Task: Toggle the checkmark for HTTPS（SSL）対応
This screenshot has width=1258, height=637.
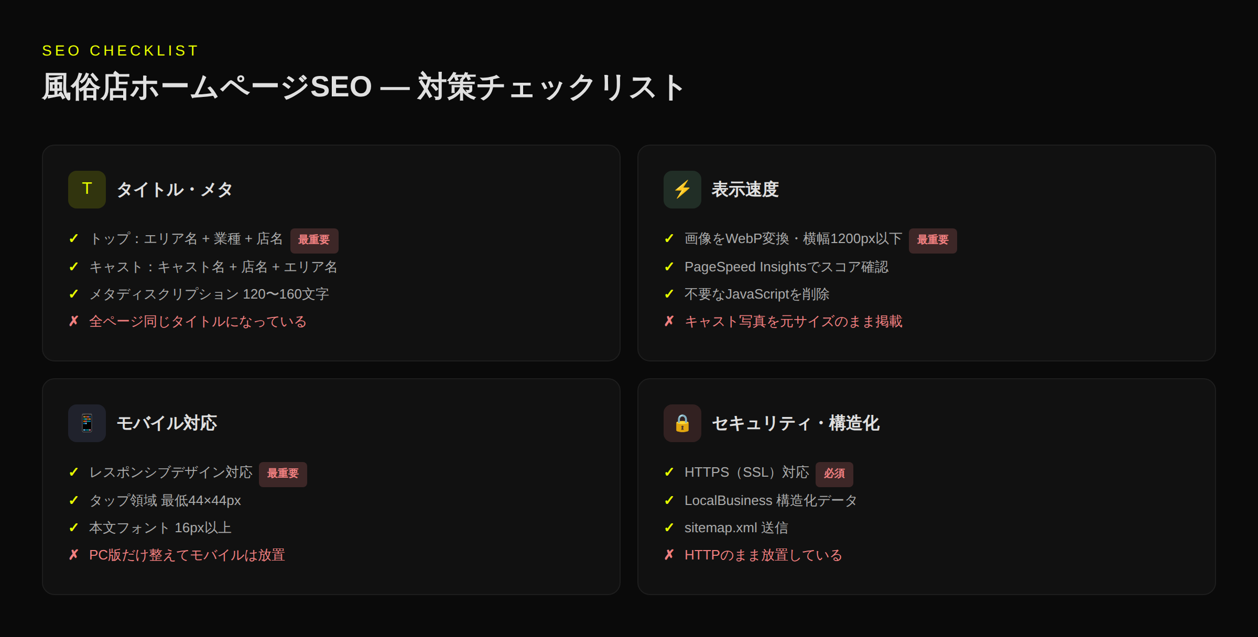Action: coord(669,472)
